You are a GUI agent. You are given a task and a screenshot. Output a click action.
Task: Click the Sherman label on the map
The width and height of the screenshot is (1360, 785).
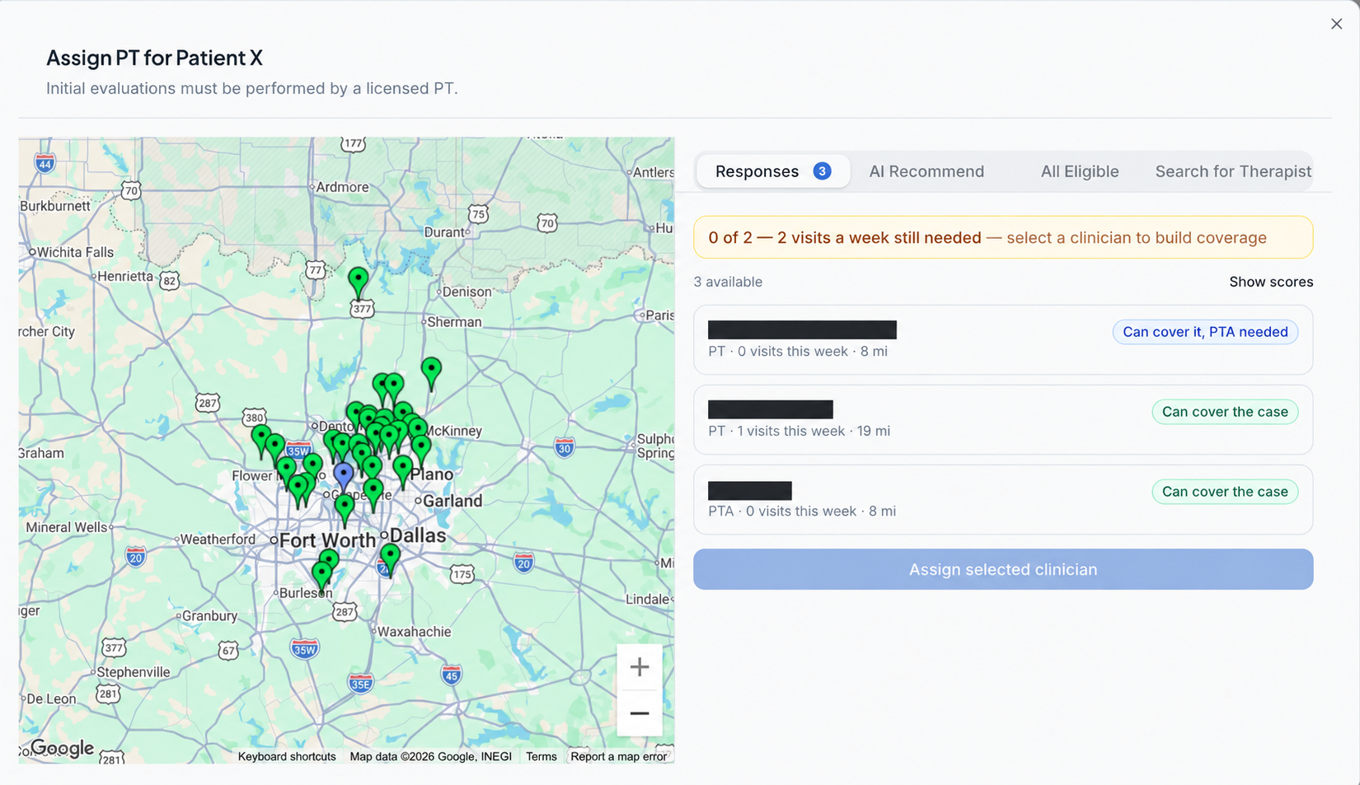pos(455,322)
